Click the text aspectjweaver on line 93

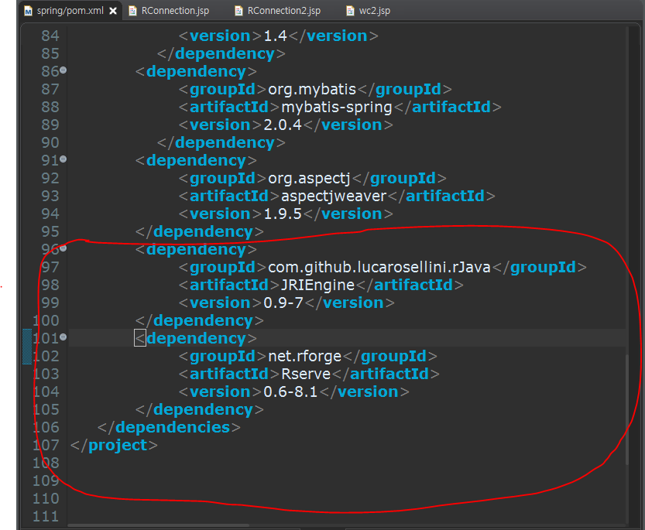tap(334, 196)
